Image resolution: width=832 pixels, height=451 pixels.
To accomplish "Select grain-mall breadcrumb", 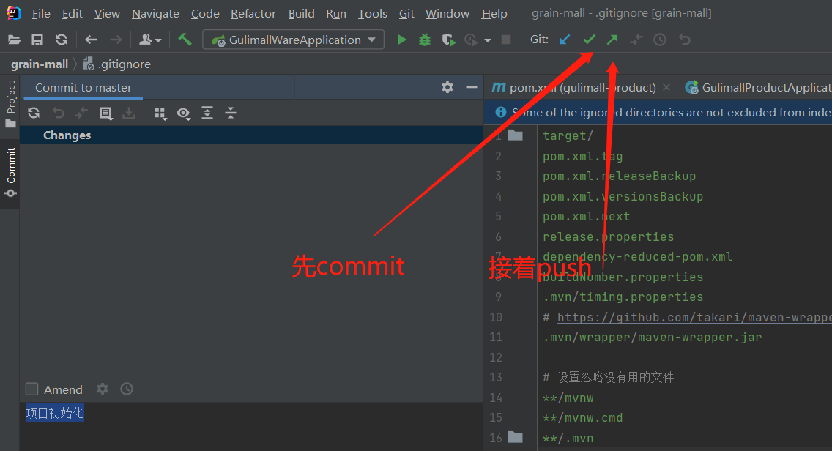I will tap(40, 64).
